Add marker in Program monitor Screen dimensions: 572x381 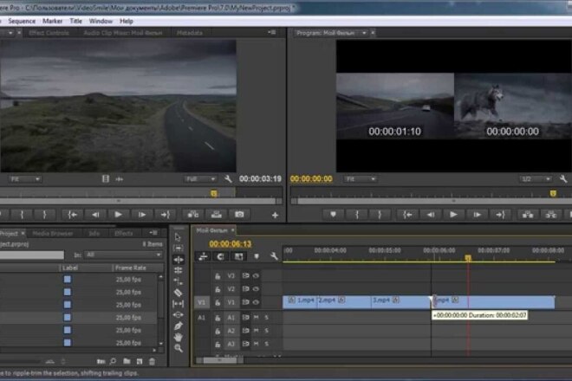333,215
